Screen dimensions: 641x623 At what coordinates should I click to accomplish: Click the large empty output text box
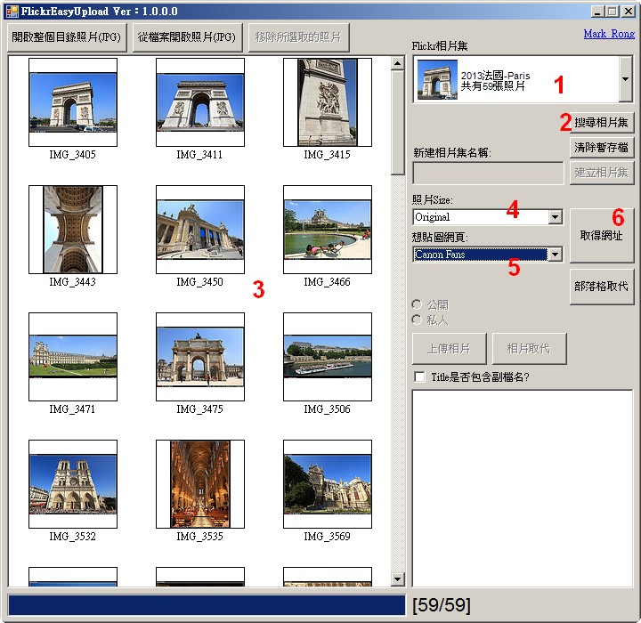(523, 489)
